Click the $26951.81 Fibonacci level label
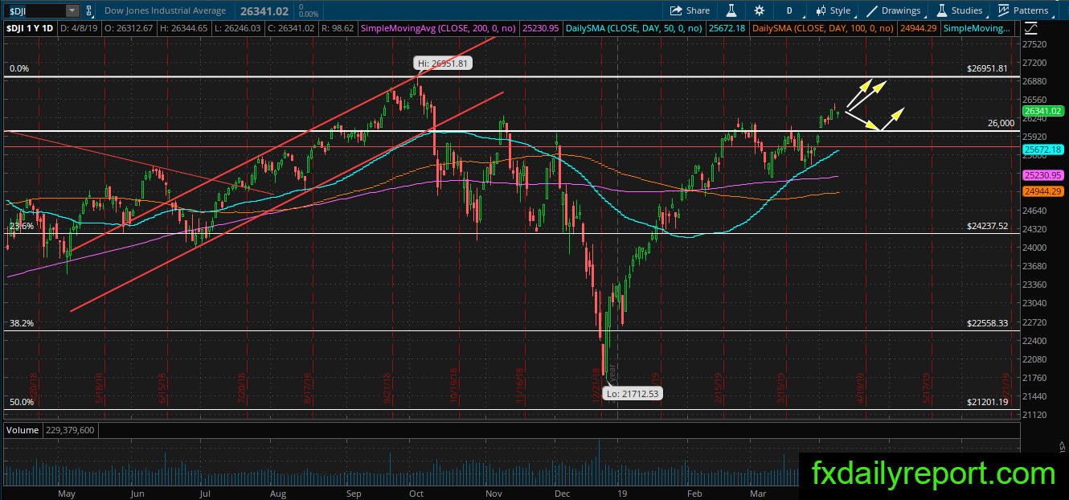Screen dimensions: 1069x500 987,69
